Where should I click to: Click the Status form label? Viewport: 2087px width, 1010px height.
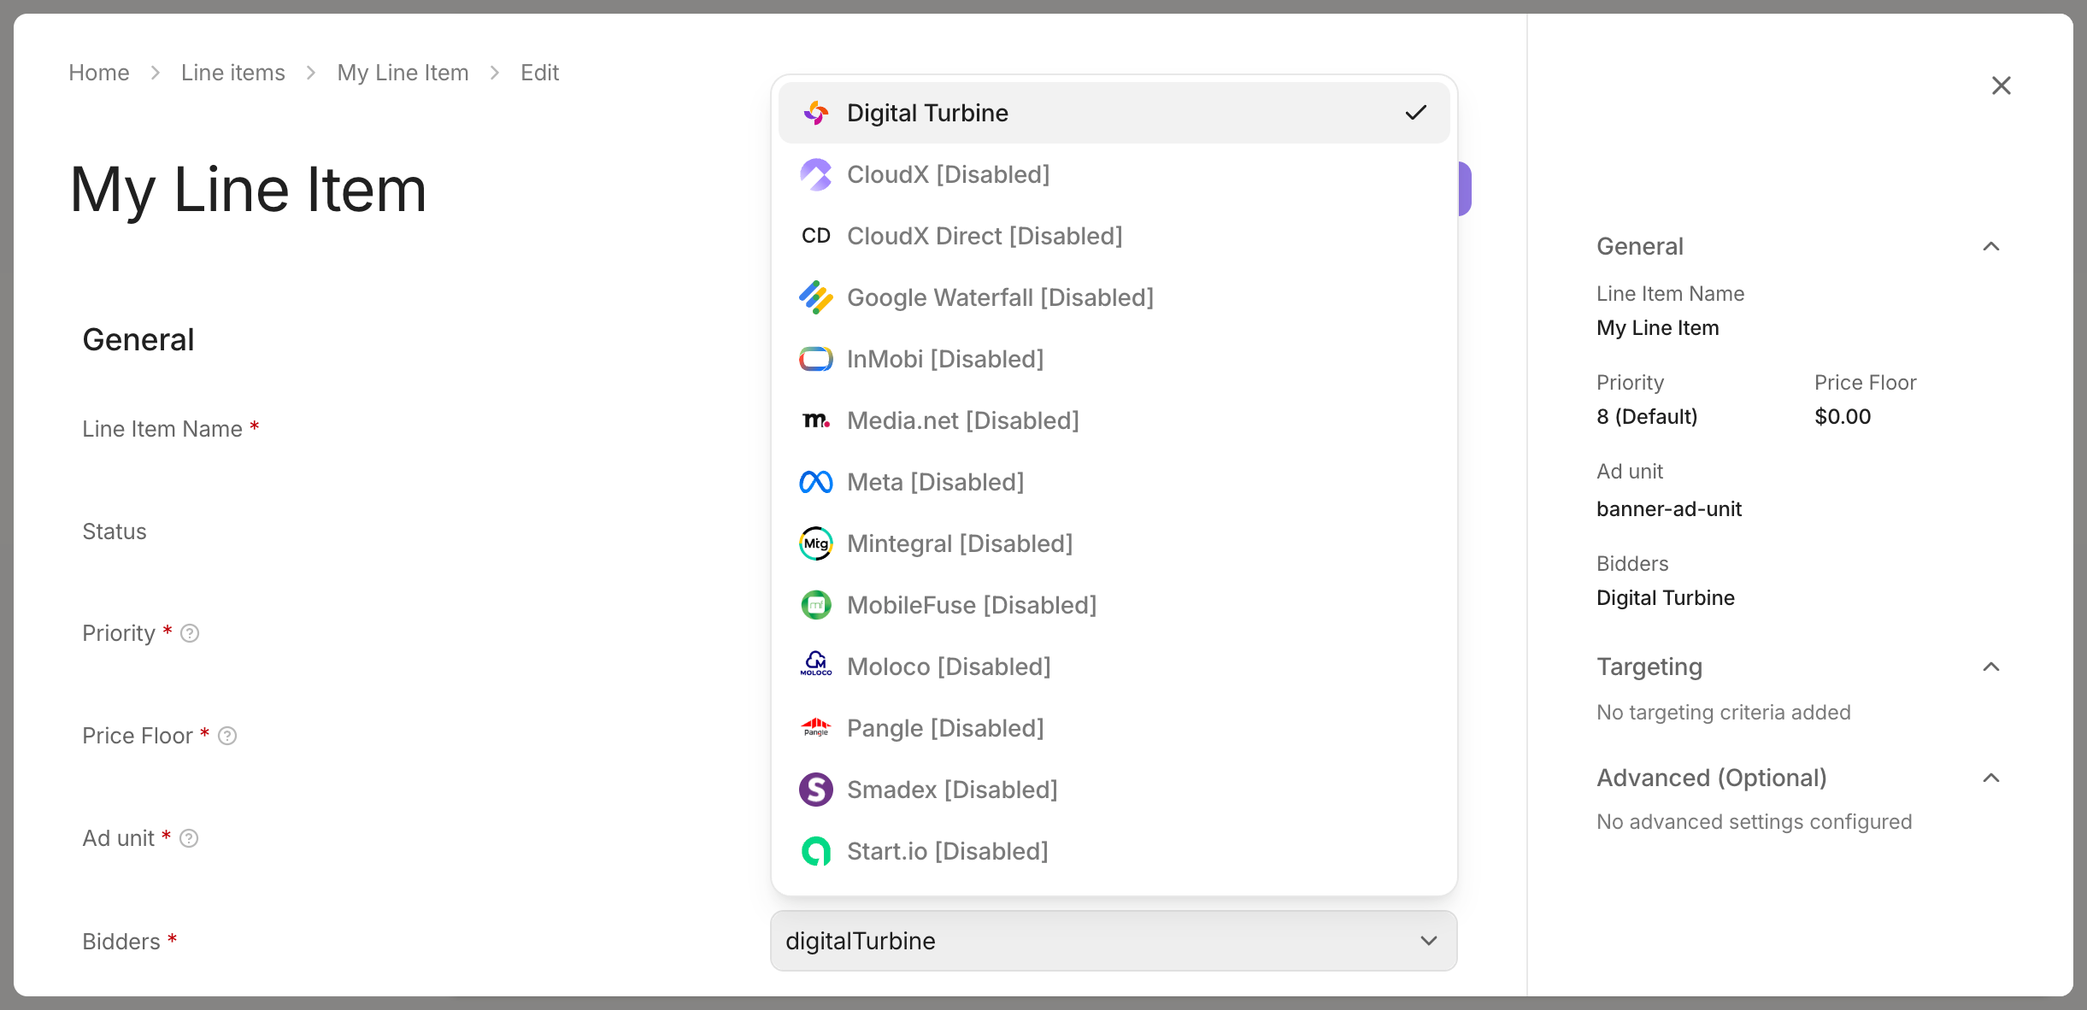pos(115,531)
